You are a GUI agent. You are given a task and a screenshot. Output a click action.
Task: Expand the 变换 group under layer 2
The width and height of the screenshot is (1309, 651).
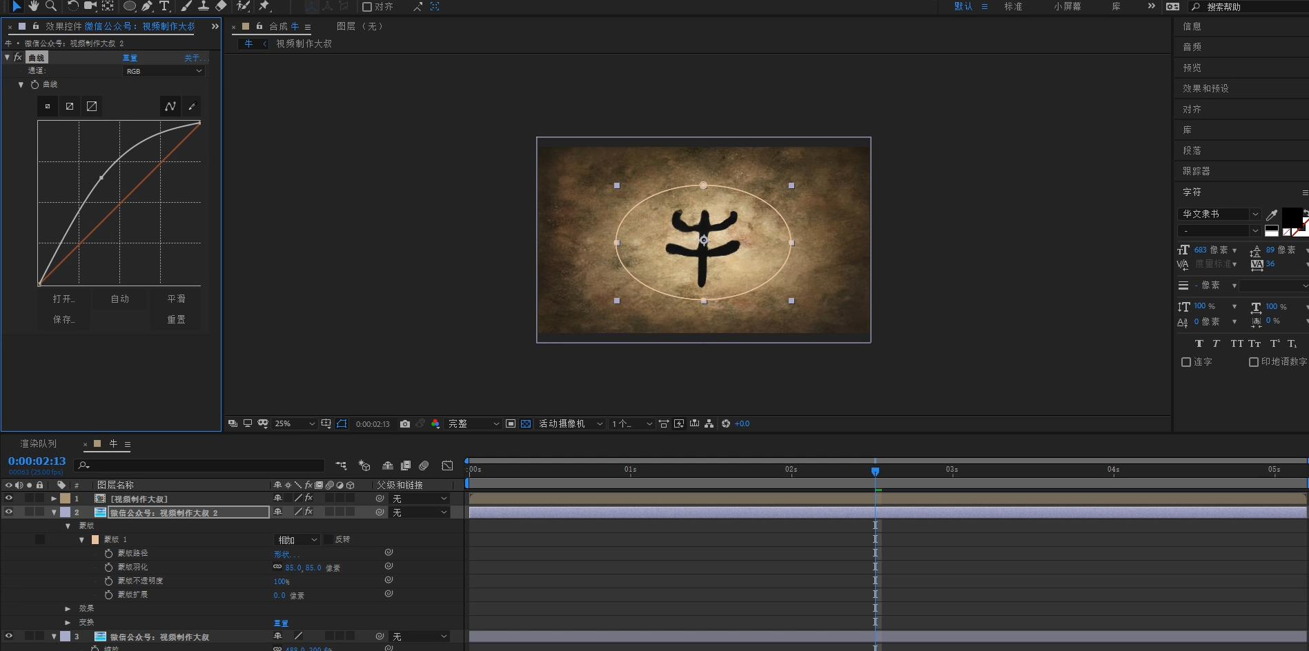coord(68,622)
